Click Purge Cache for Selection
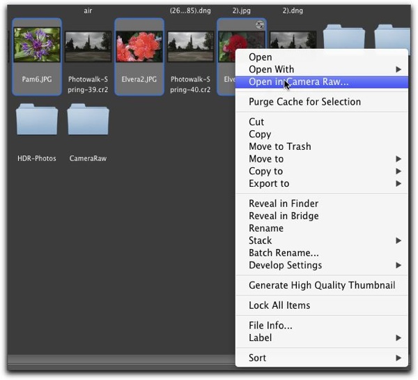 [x=304, y=102]
